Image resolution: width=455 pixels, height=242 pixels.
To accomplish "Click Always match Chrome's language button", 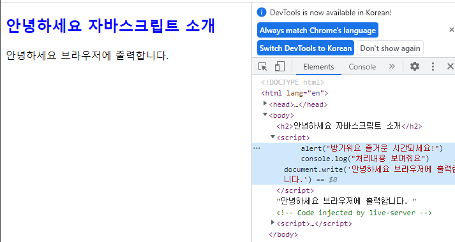I will [318, 31].
